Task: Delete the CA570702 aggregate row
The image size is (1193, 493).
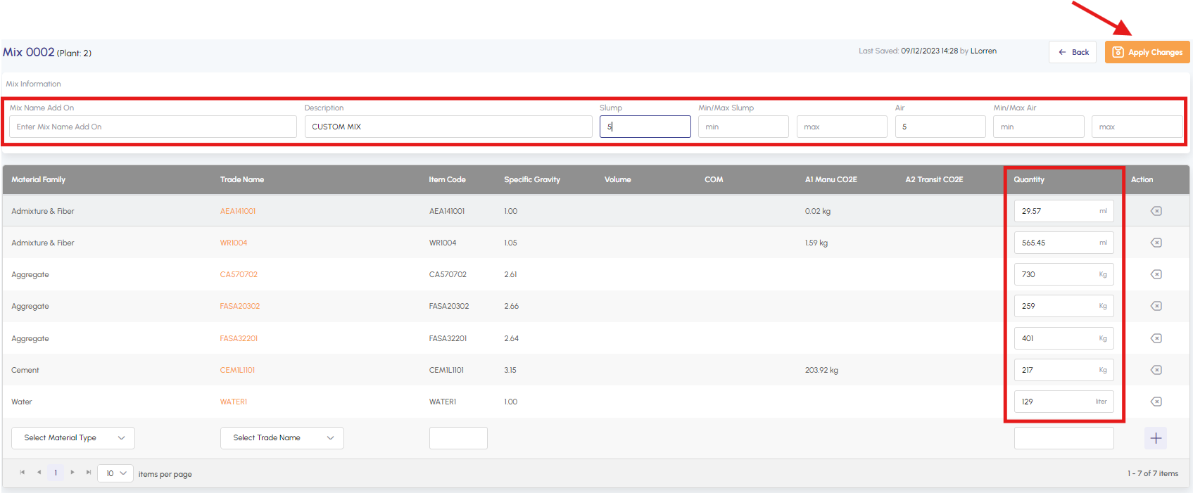Action: click(x=1156, y=274)
